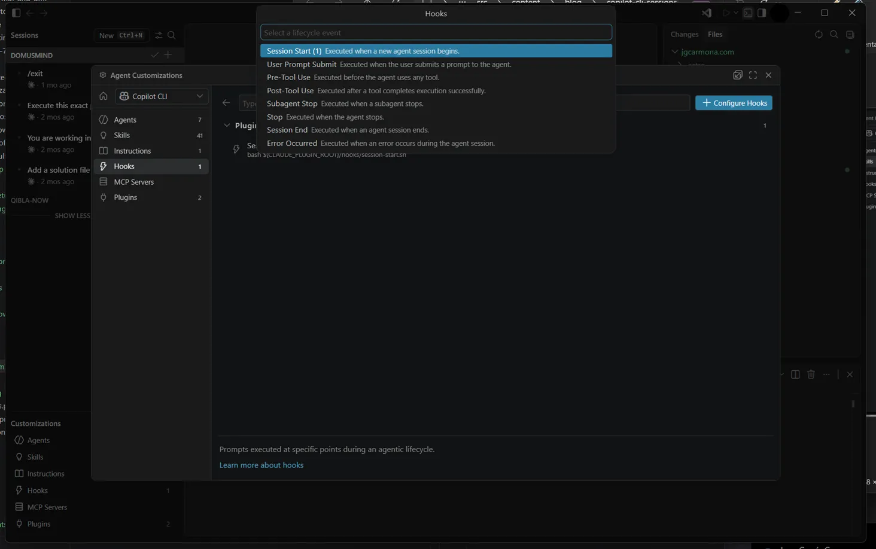Select Agents in the Agent Customizations dialog
The image size is (876, 549).
pos(151,120)
